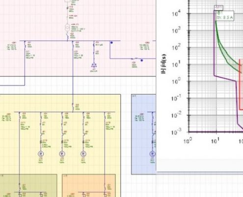Select the orange sub-panel area
This screenshot has width=243, height=197.
(89, 186)
